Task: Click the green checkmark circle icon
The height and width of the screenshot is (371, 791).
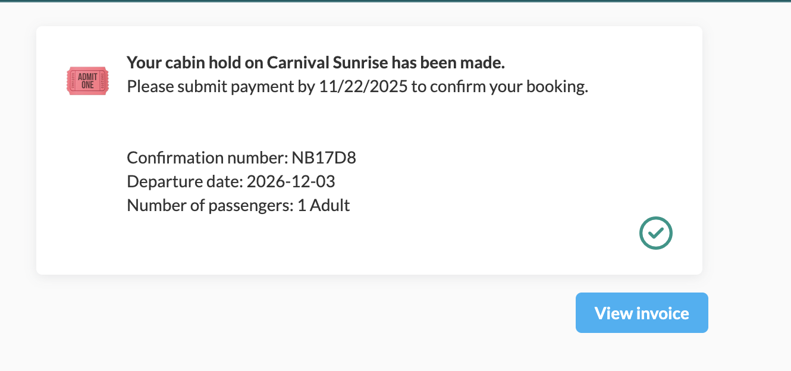Action: click(655, 233)
